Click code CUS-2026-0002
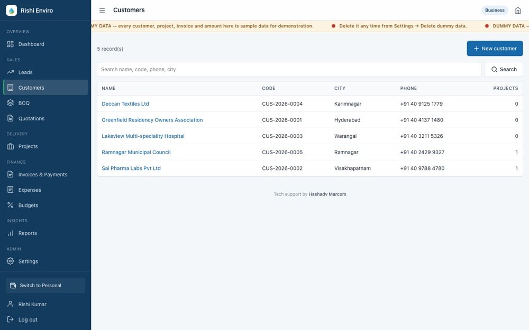529x330 pixels. [282, 168]
